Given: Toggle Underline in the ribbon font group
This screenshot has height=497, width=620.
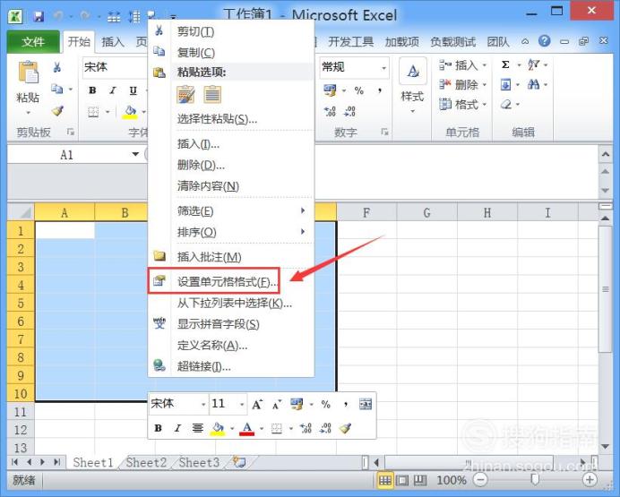Looking at the screenshot, I should pyautogui.click(x=133, y=90).
